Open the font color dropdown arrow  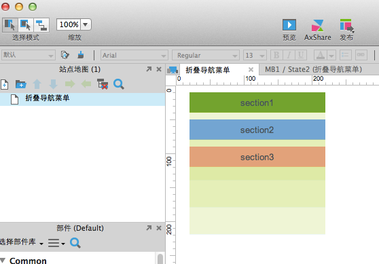pyautogui.click(x=331, y=56)
